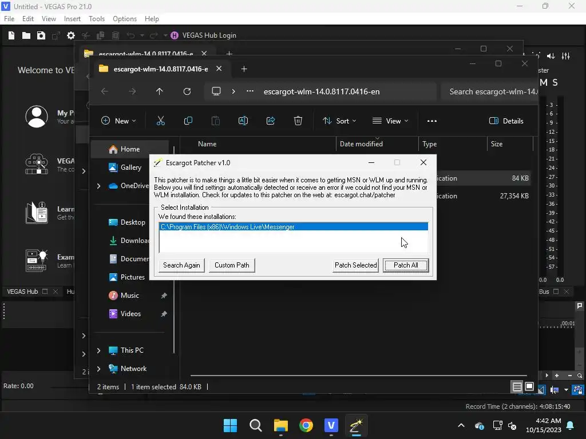Image resolution: width=586 pixels, height=439 pixels.
Task: Open a new Explorer tab with plus
Action: (244, 69)
